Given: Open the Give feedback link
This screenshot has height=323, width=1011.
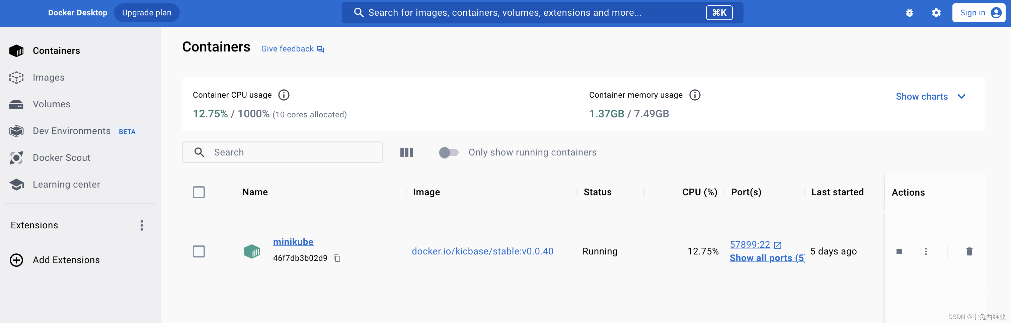Looking at the screenshot, I should pyautogui.click(x=287, y=48).
